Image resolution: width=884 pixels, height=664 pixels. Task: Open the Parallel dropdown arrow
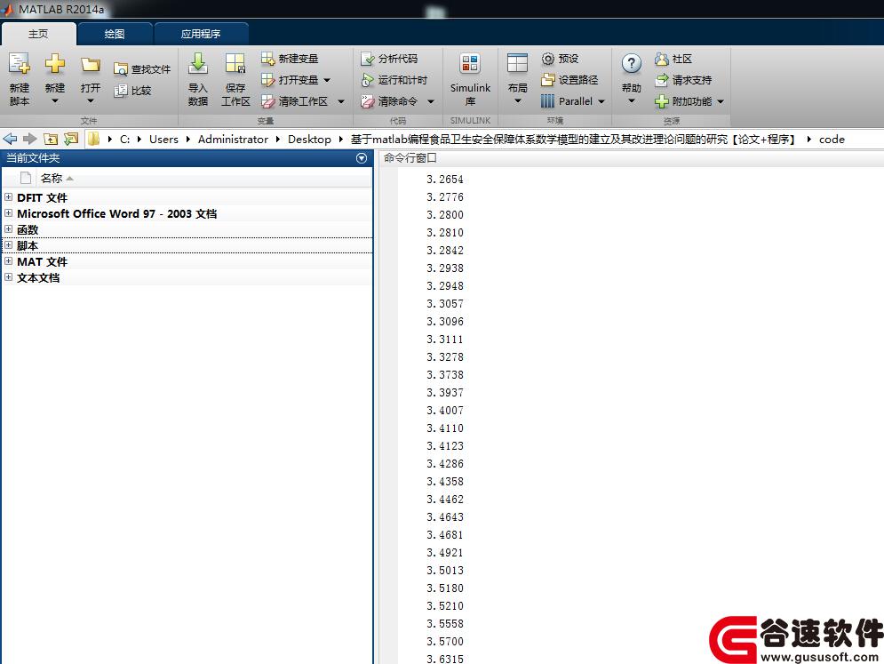[601, 101]
